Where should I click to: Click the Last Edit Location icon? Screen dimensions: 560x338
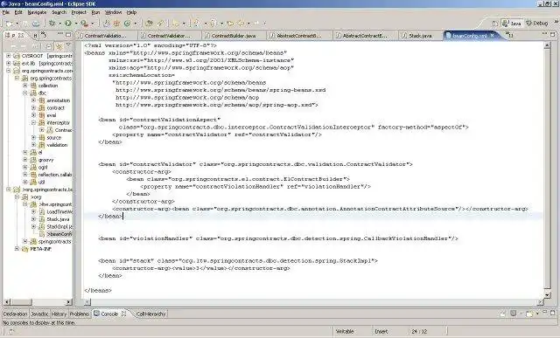(230, 24)
